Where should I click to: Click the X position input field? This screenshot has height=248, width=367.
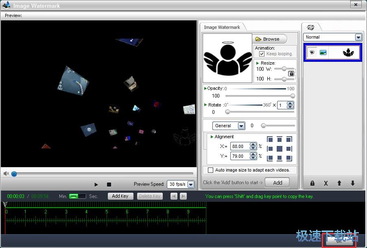(240, 146)
